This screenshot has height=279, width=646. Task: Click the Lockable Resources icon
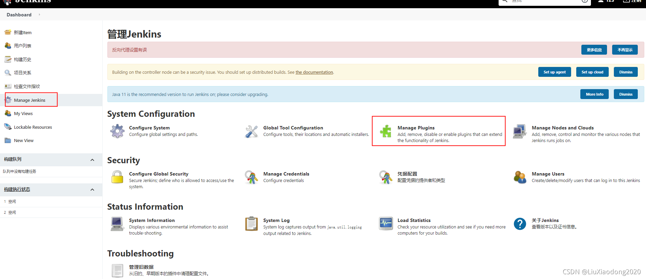coord(8,127)
